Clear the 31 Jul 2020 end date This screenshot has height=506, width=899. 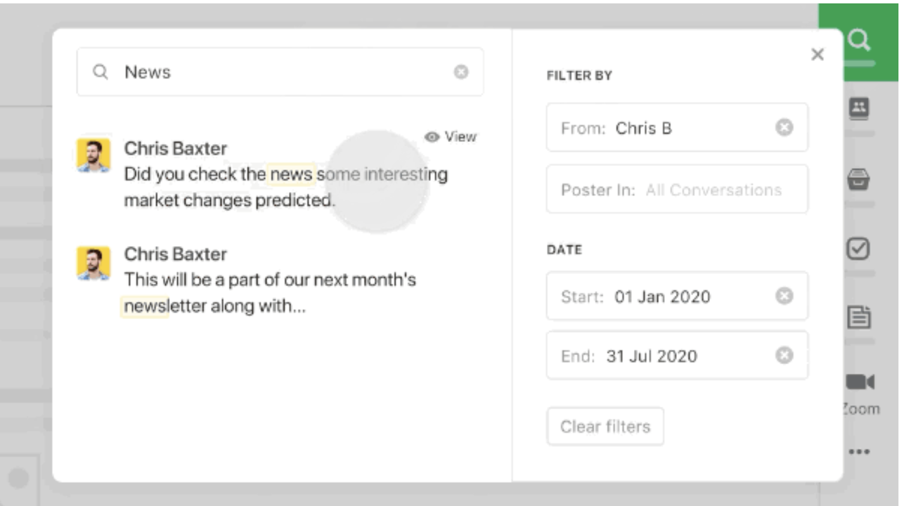coord(784,356)
